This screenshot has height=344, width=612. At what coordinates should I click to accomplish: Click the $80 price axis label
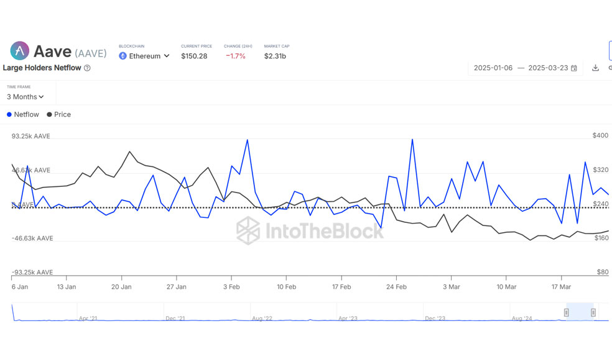pos(602,272)
